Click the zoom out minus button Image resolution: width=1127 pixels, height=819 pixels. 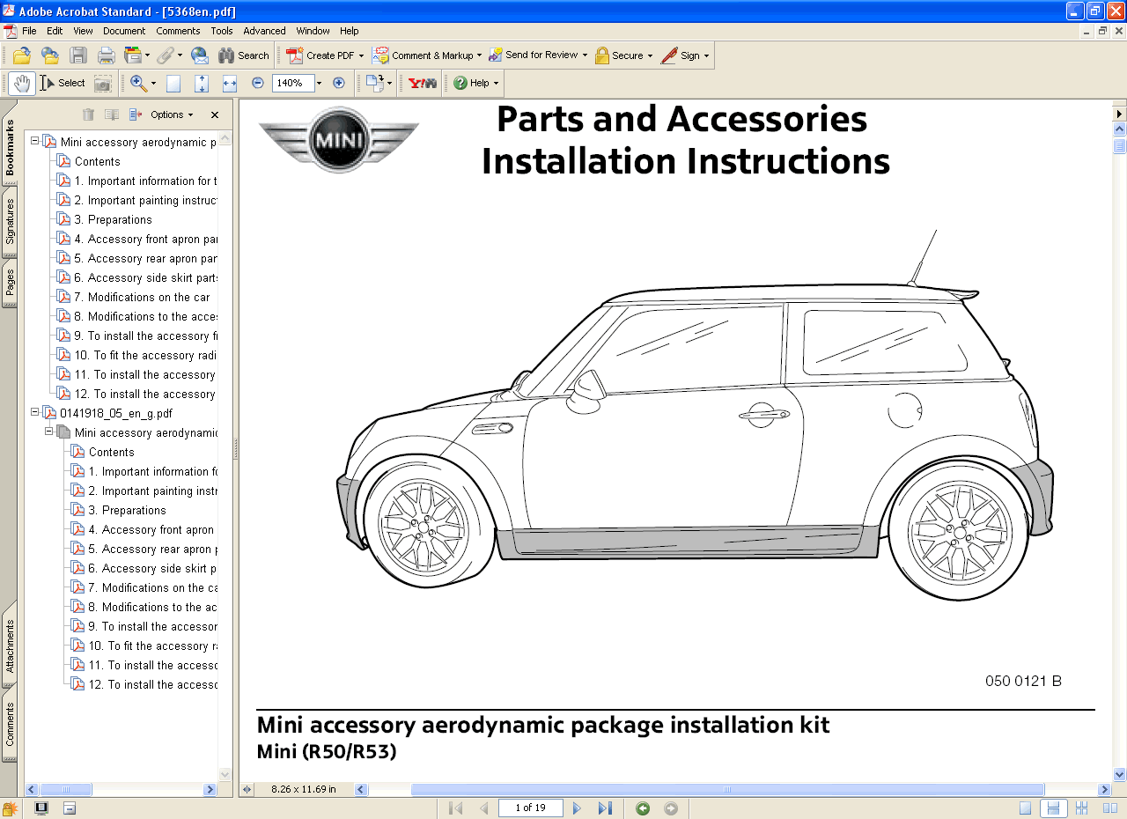[258, 83]
